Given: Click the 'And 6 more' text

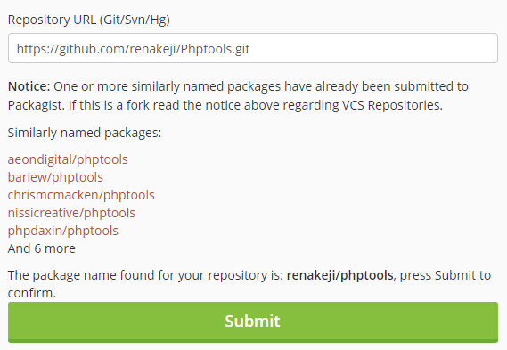Looking at the screenshot, I should click(42, 248).
